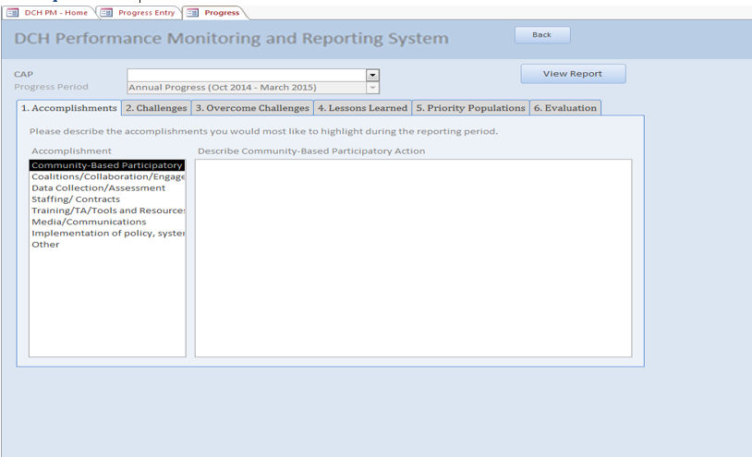Select the Other accomplishment item
The width and height of the screenshot is (752, 457).
(45, 245)
